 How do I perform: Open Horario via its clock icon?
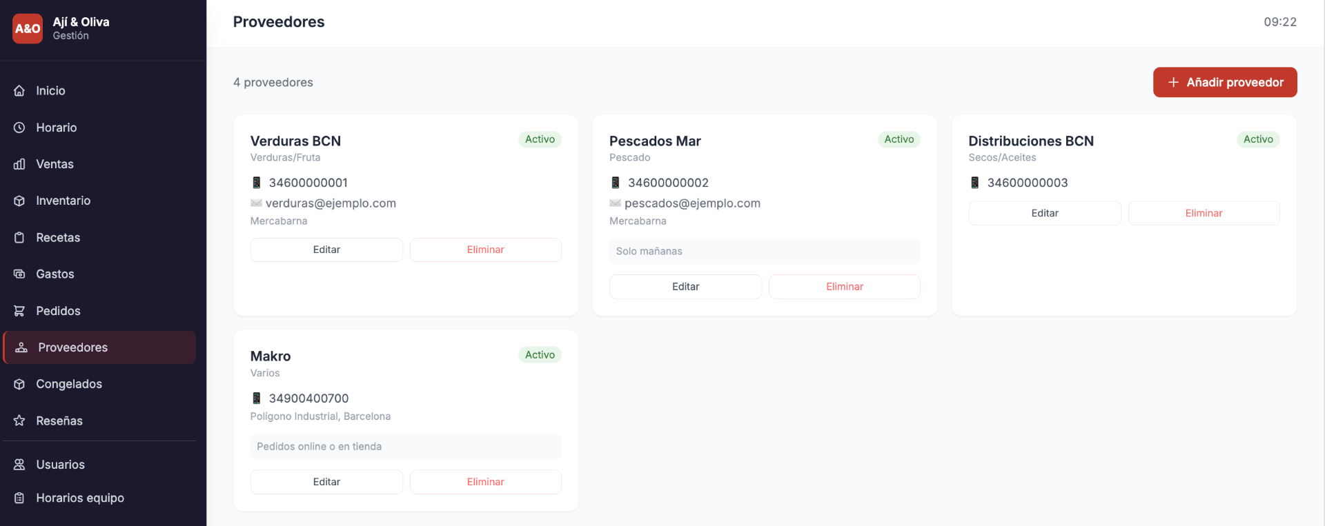[x=19, y=128]
